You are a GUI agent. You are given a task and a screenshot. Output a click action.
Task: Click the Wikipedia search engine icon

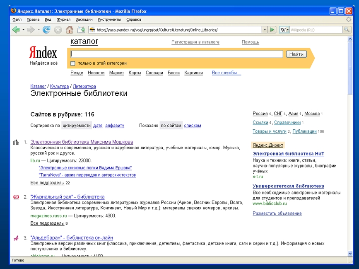pyautogui.click(x=283, y=30)
